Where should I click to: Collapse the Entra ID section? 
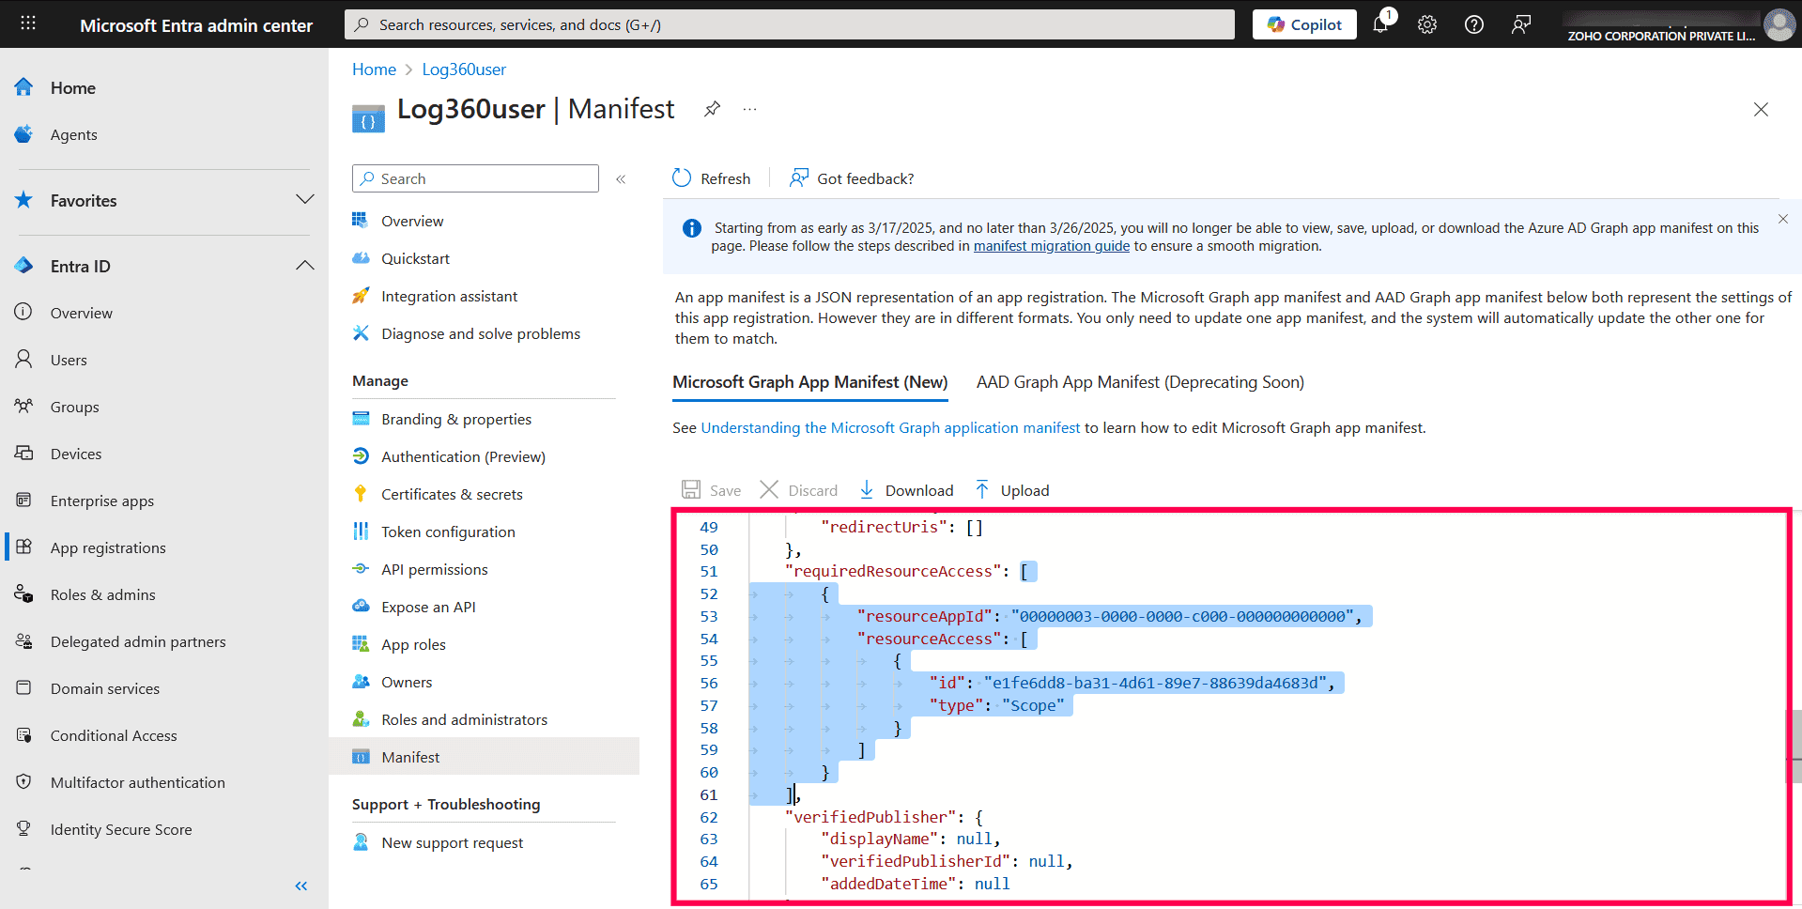point(304,266)
